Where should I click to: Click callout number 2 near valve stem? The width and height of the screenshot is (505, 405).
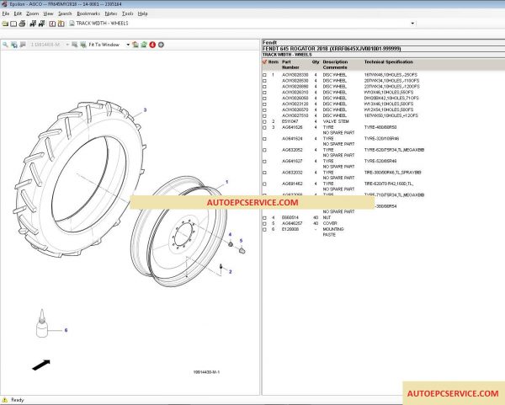point(230,272)
